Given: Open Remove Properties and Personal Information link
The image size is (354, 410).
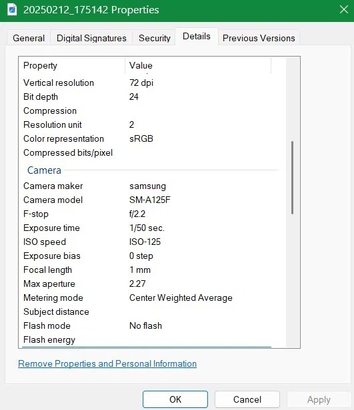Looking at the screenshot, I should (107, 363).
